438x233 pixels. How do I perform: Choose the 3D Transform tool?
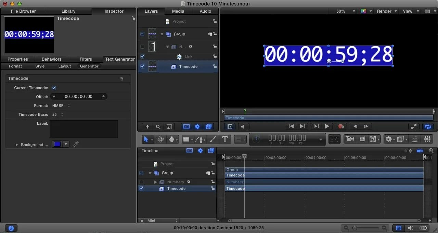[x=160, y=139]
